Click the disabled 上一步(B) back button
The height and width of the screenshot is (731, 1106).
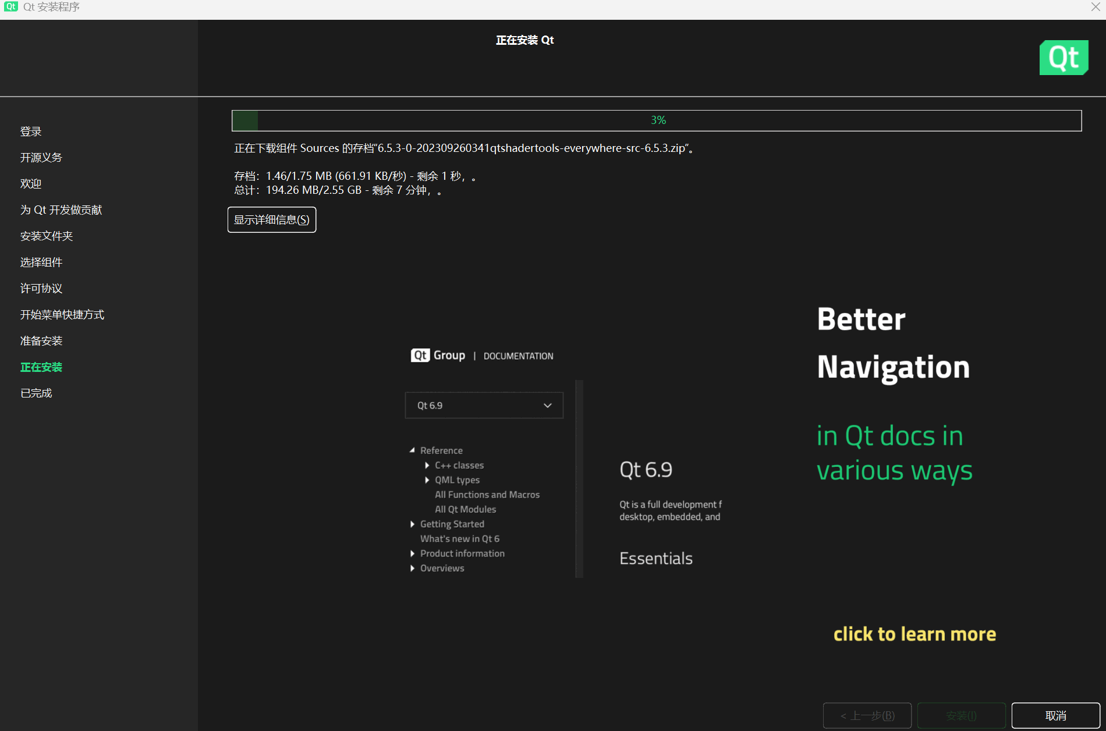click(x=867, y=715)
